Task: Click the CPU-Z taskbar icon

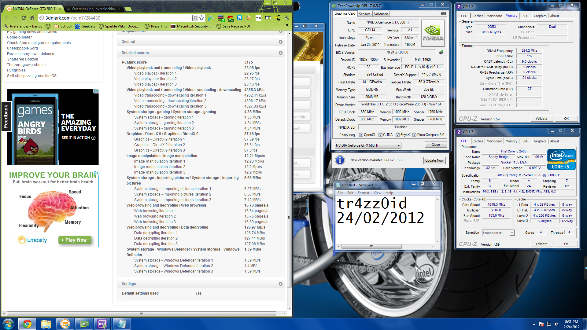Action: pyautogui.click(x=102, y=324)
